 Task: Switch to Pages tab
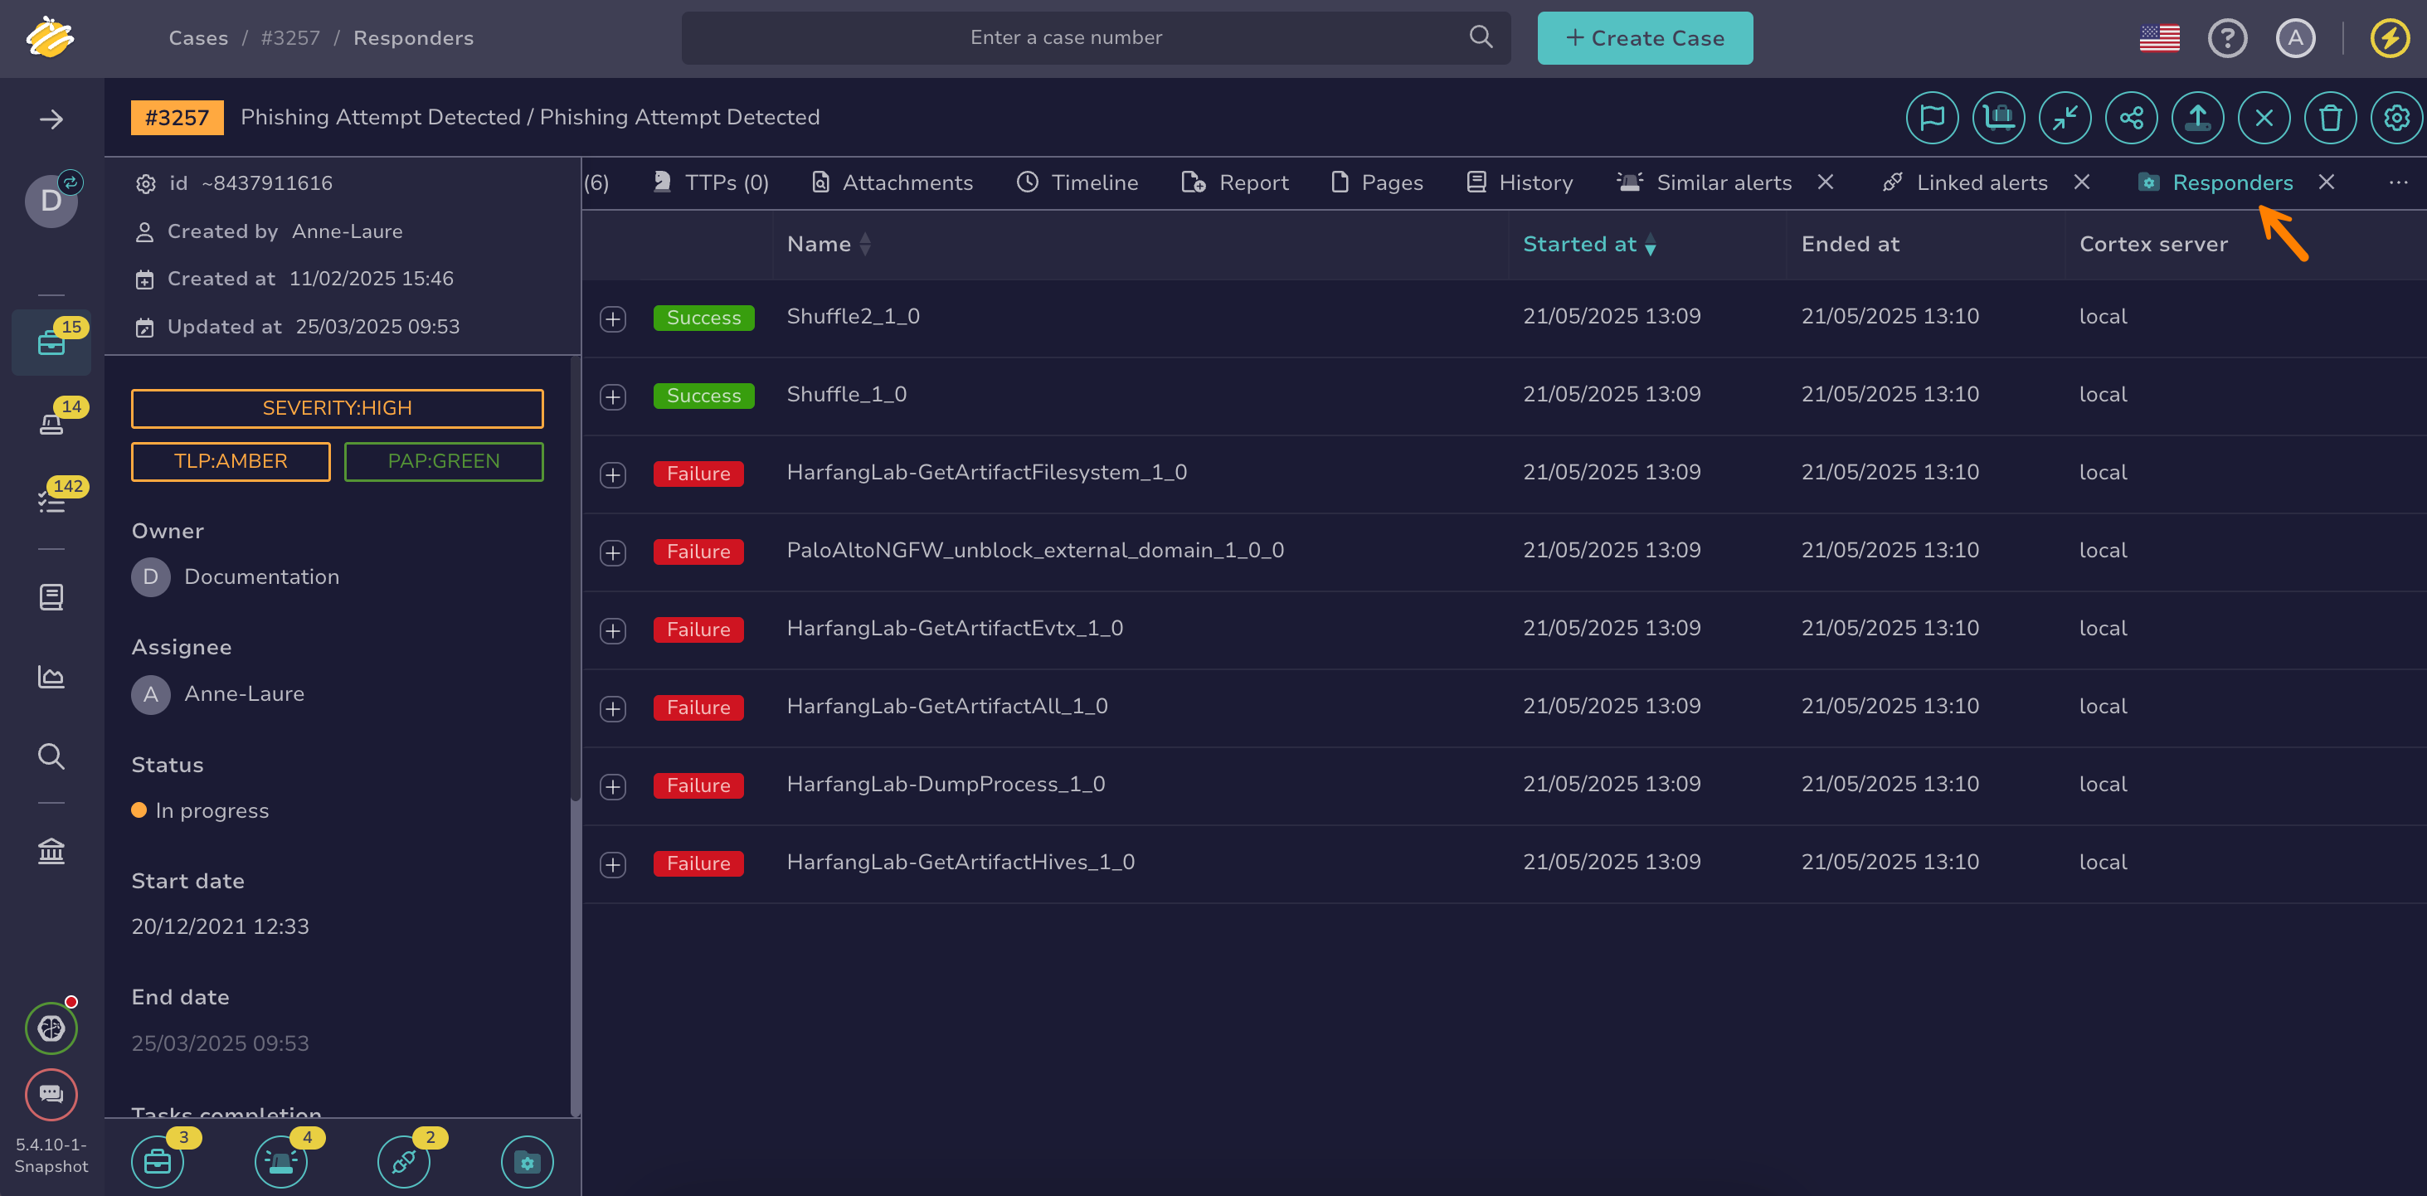point(1377,182)
